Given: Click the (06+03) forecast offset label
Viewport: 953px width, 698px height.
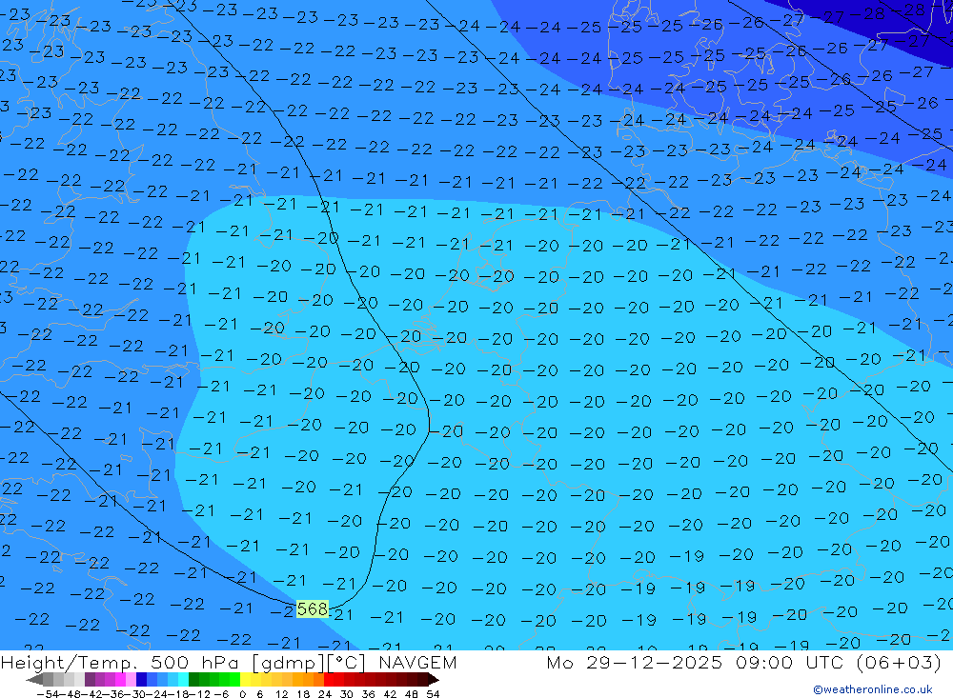Looking at the screenshot, I should pyautogui.click(x=899, y=662).
